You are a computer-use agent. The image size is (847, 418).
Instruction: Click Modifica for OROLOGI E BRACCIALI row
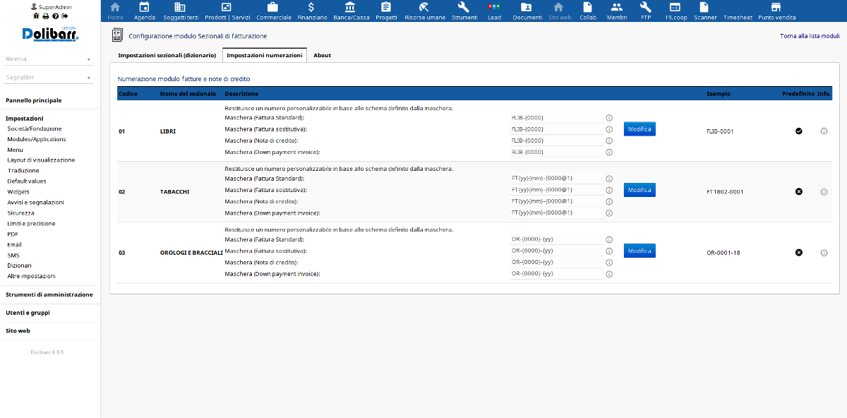coord(639,251)
